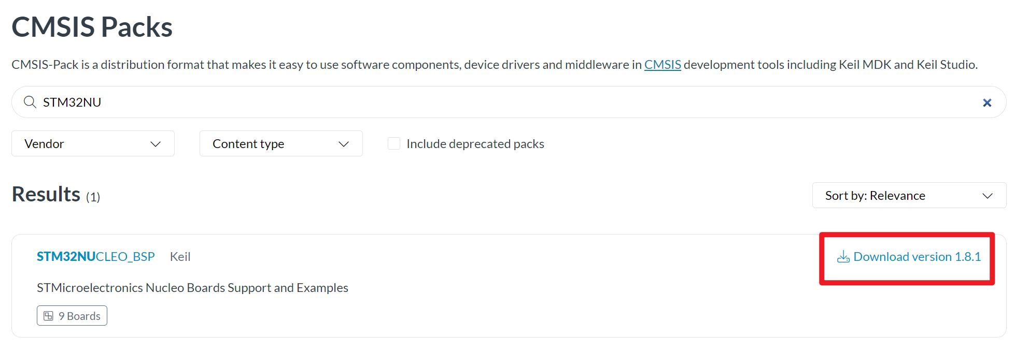Click the Sort by chevron arrow
Viewport: 1015px width, 351px height.
[988, 196]
